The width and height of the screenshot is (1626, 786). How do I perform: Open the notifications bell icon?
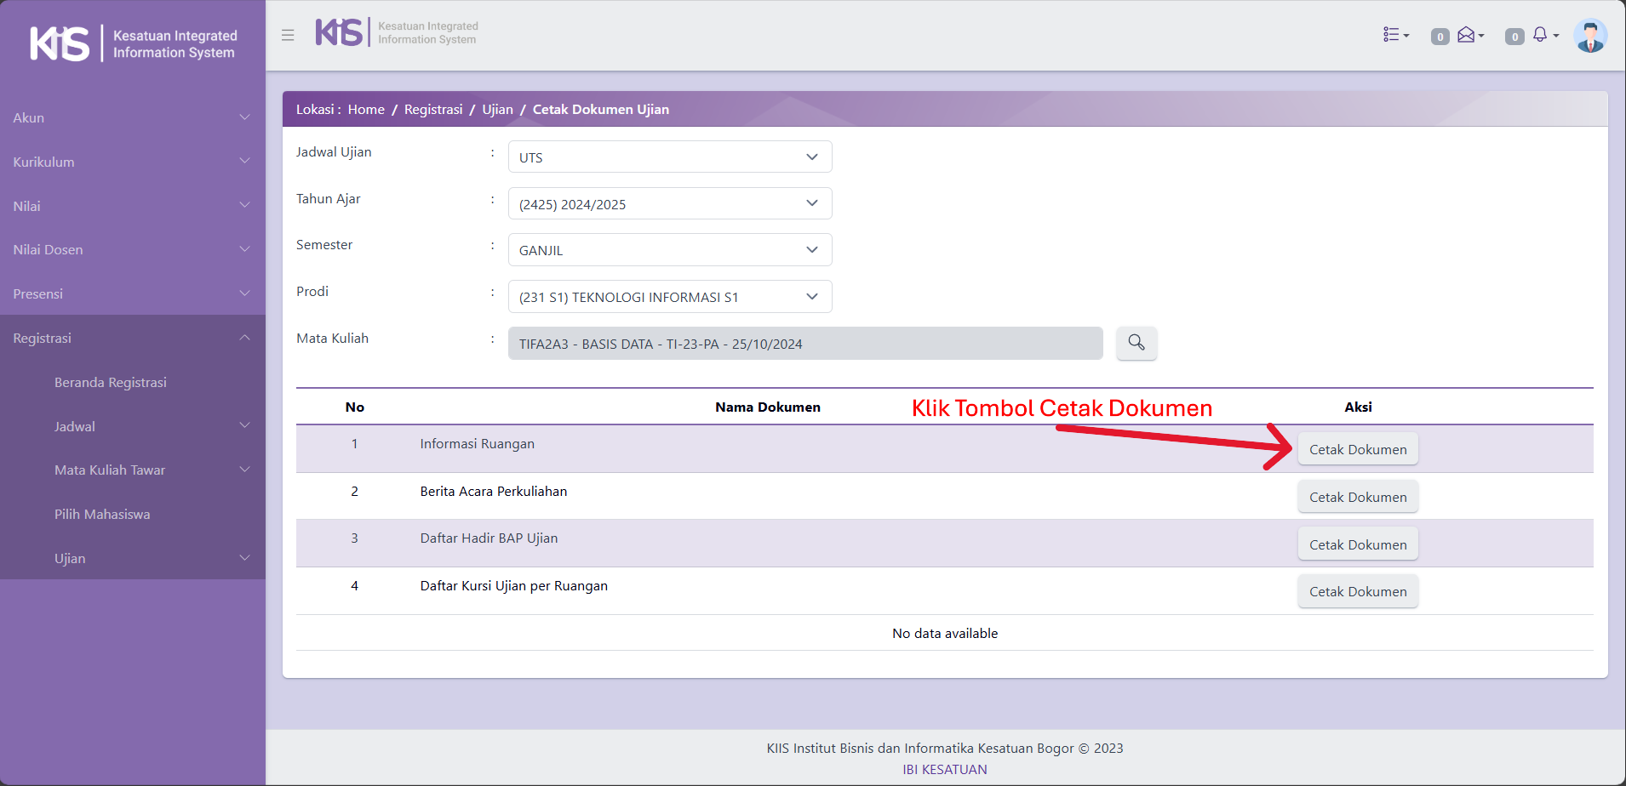1542,35
